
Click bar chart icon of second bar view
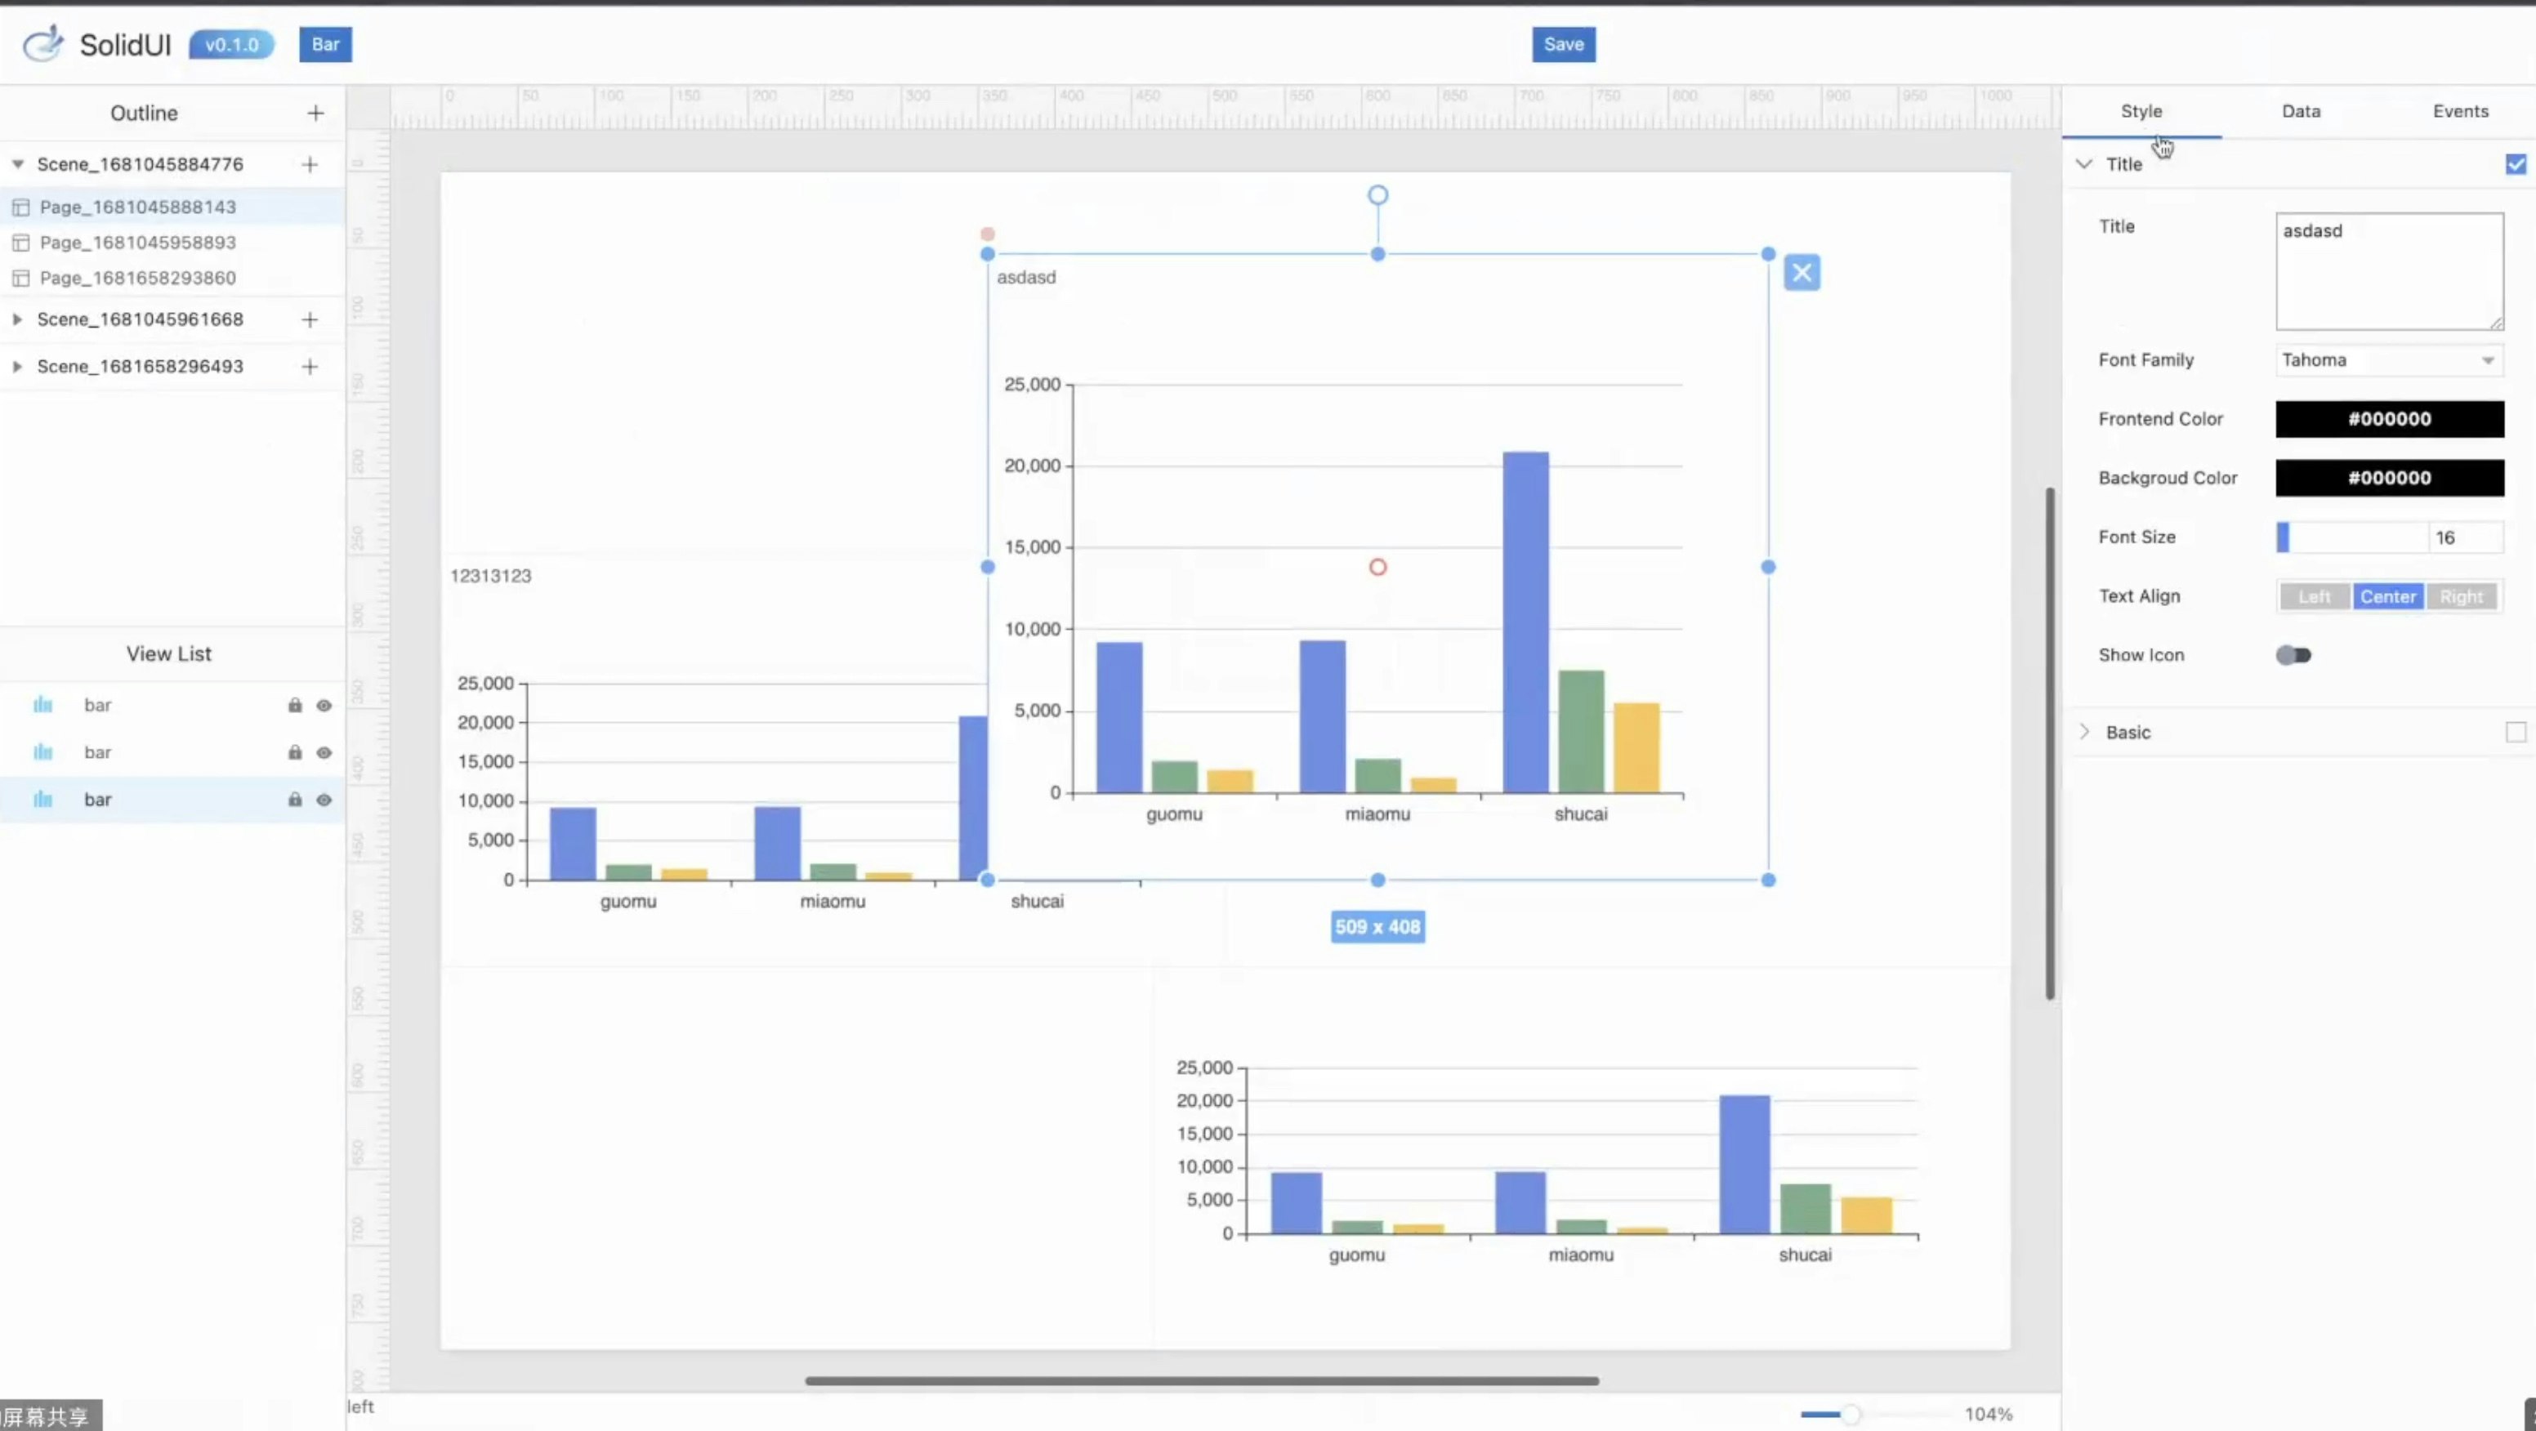tap(42, 752)
